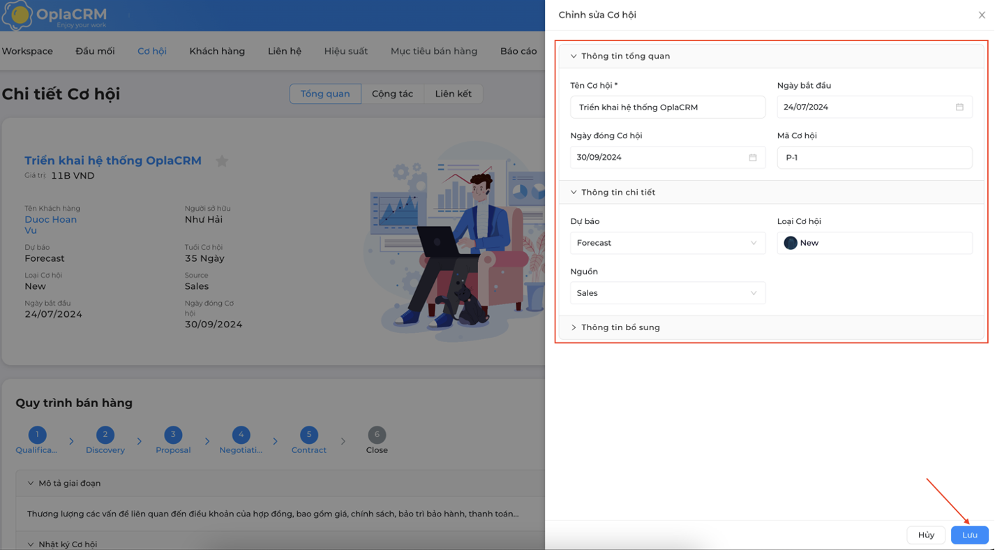Close the Chỉnh sửa Cơ hội panel

[x=981, y=15]
